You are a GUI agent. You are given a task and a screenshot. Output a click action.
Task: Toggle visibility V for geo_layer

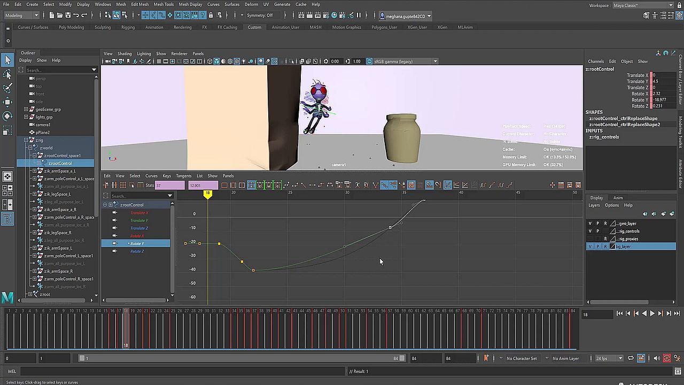click(x=590, y=224)
